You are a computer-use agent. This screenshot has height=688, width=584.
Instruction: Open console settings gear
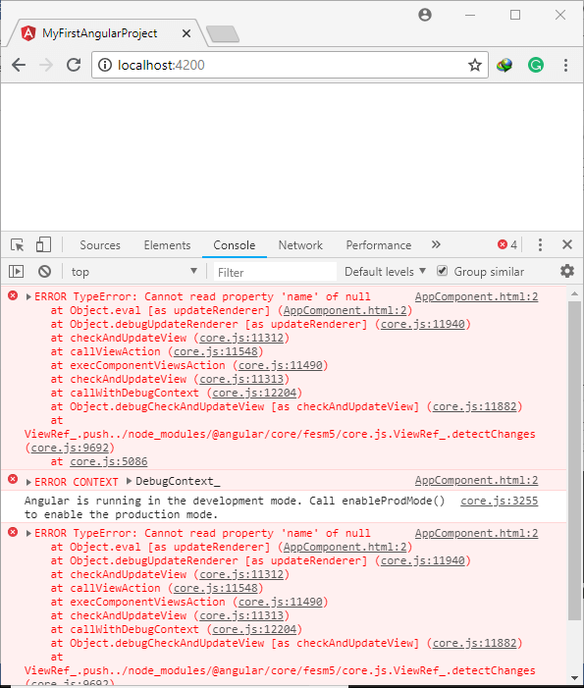pos(567,271)
